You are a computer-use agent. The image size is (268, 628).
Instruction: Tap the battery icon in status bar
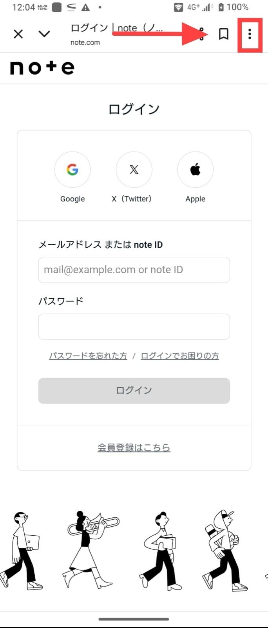[x=221, y=7]
